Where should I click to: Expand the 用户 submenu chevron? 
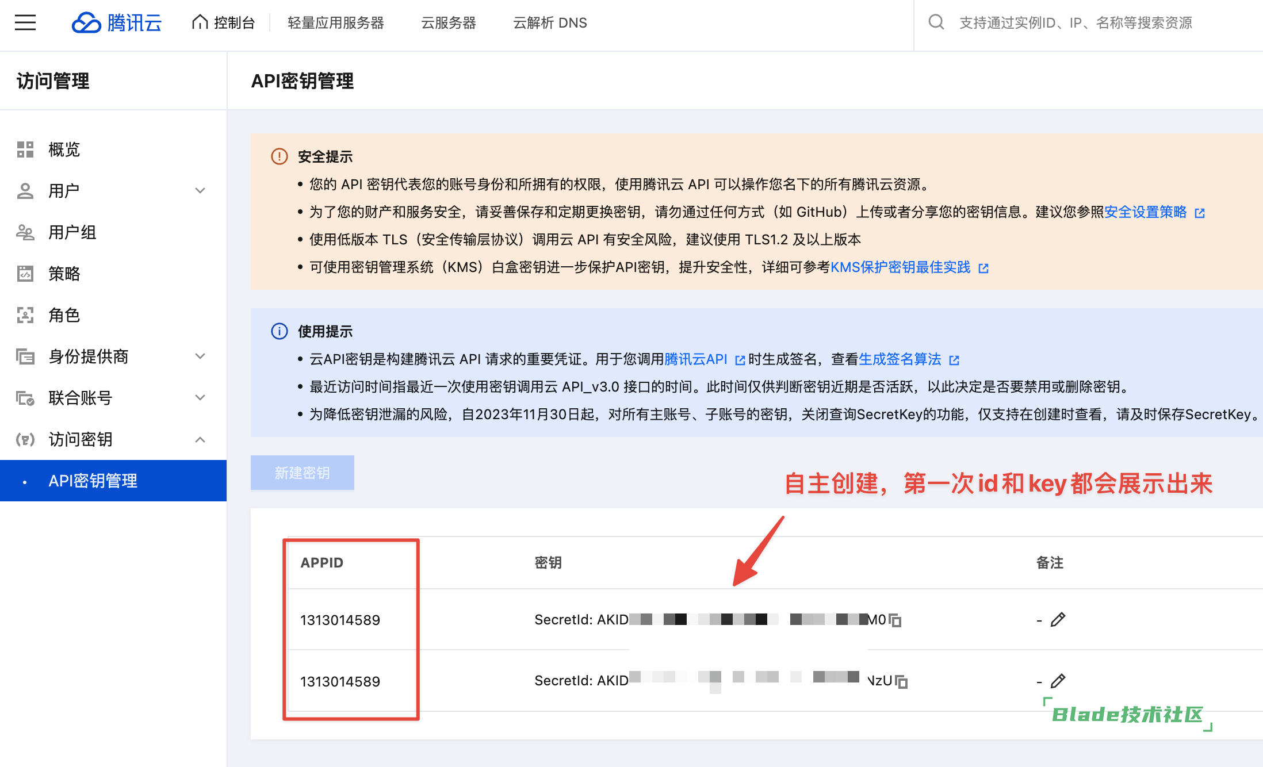click(x=200, y=191)
